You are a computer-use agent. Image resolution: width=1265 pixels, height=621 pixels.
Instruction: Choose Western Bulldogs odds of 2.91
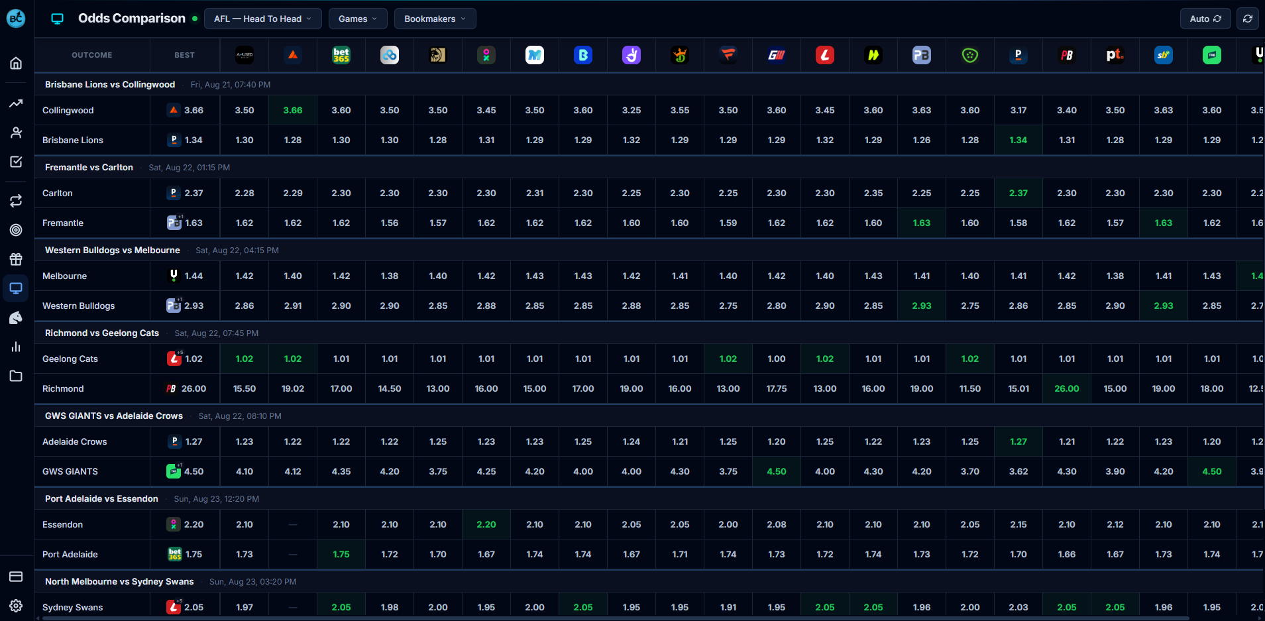click(293, 306)
